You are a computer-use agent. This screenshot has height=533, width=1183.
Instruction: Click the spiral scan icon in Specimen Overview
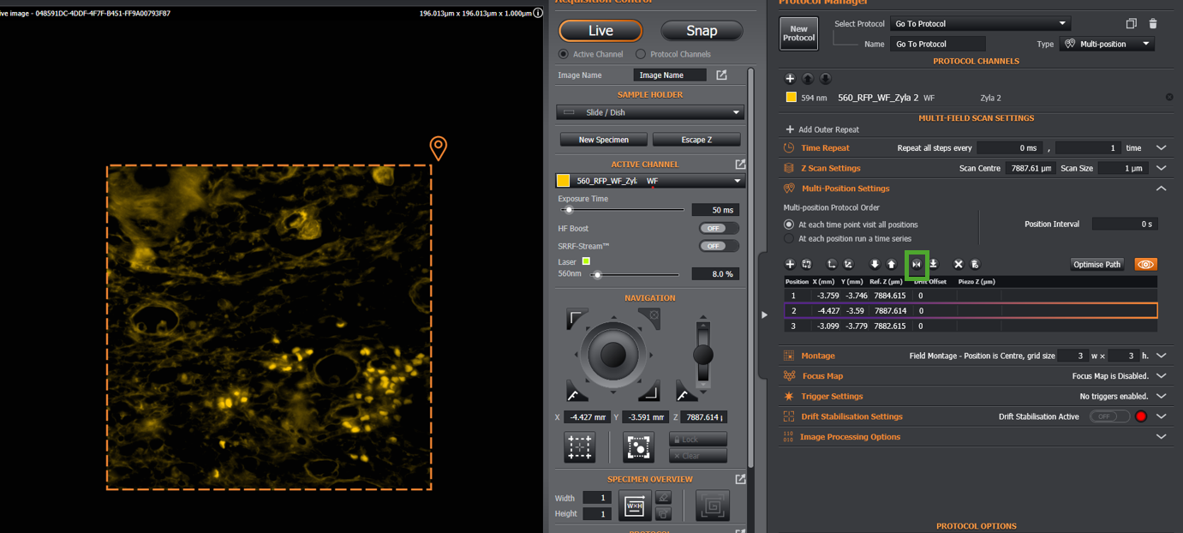(713, 506)
